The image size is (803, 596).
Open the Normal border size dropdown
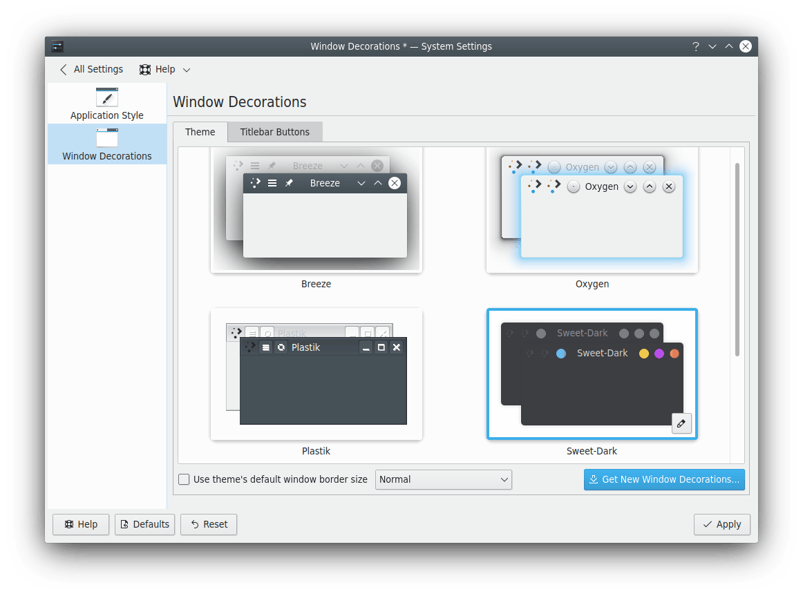(x=444, y=479)
